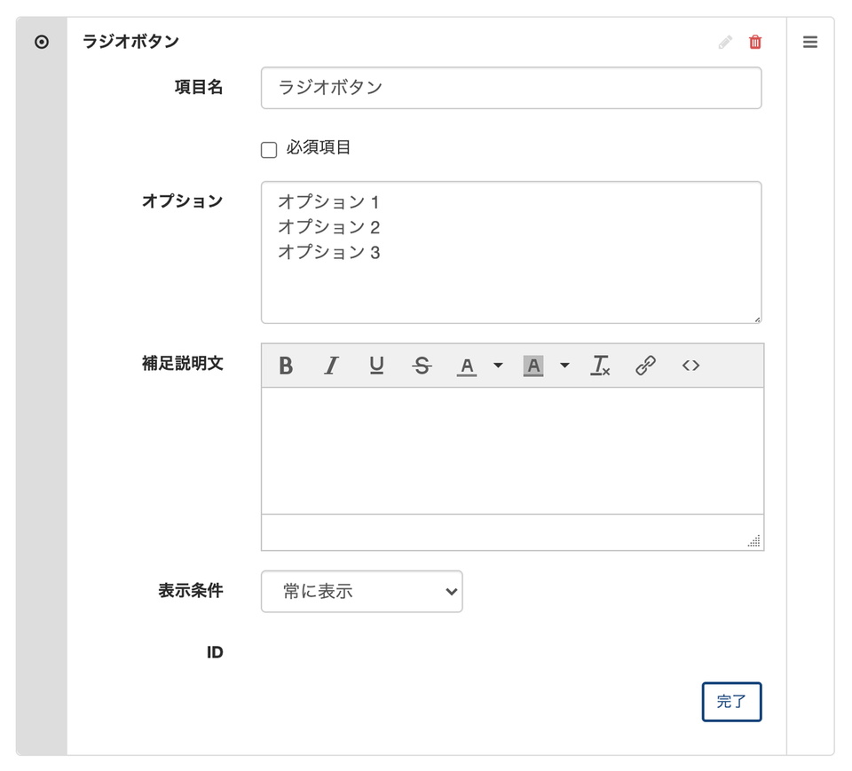The height and width of the screenshot is (771, 852).
Task: Click the Bold formatting icon
Action: (286, 366)
